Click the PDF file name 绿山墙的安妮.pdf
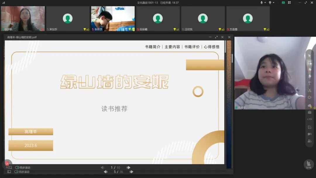The height and width of the screenshot is (178, 316). pos(22,37)
